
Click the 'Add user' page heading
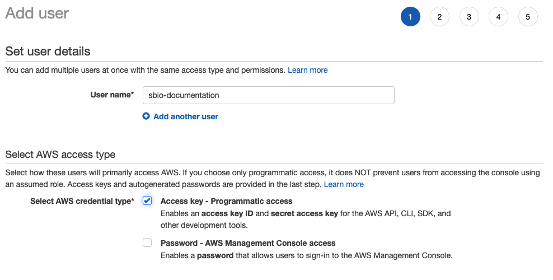click(37, 13)
